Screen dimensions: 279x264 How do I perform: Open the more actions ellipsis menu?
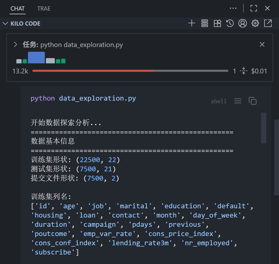click(x=233, y=8)
